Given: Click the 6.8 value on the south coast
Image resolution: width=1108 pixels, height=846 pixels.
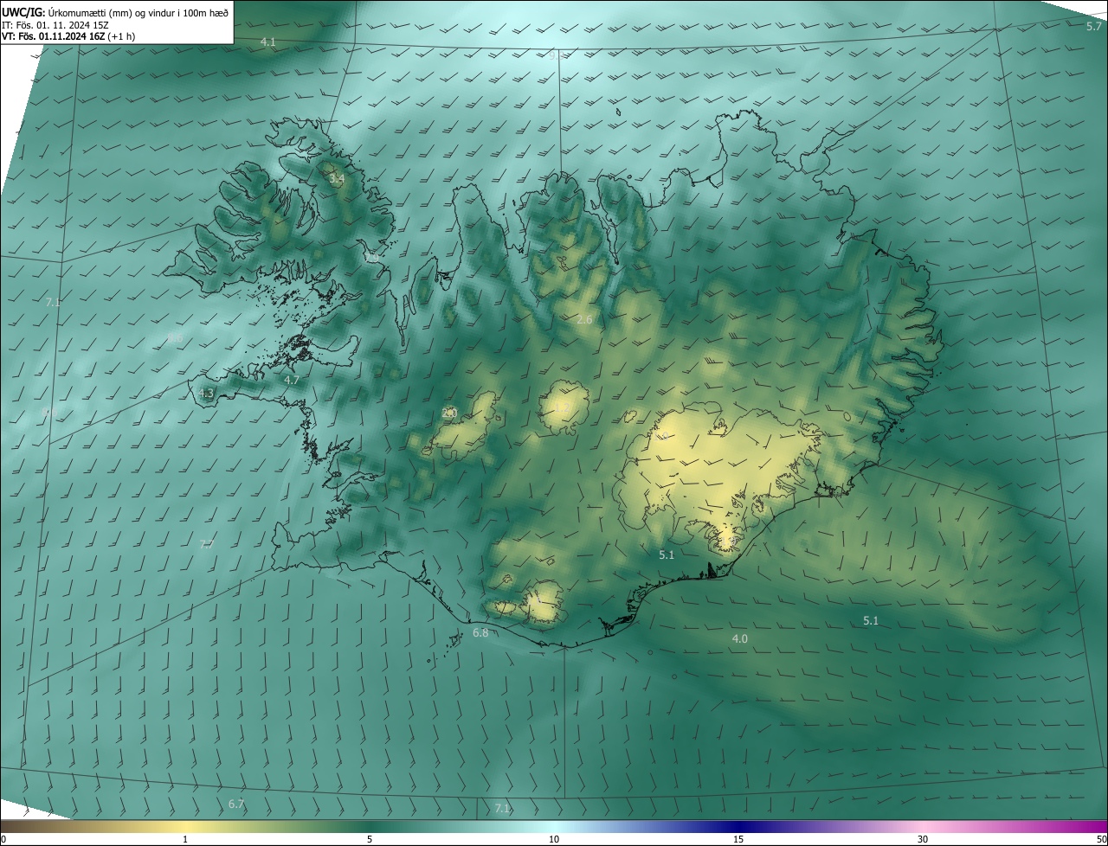Looking at the screenshot, I should pos(480,633).
